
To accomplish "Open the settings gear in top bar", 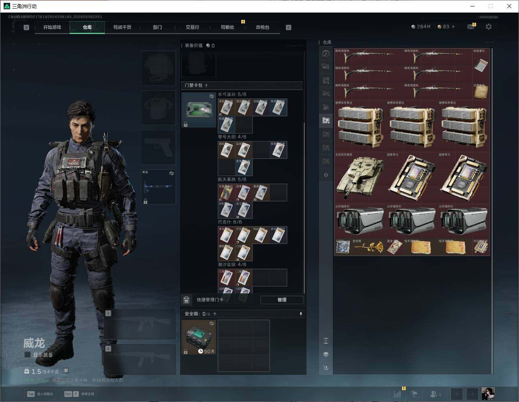I will click(x=489, y=27).
